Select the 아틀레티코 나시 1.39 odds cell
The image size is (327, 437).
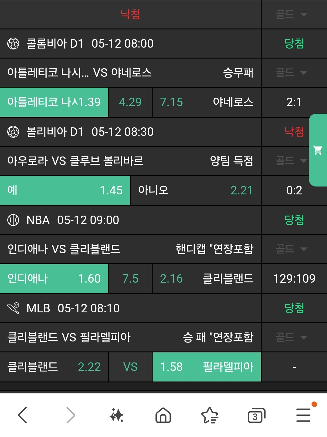tap(54, 102)
